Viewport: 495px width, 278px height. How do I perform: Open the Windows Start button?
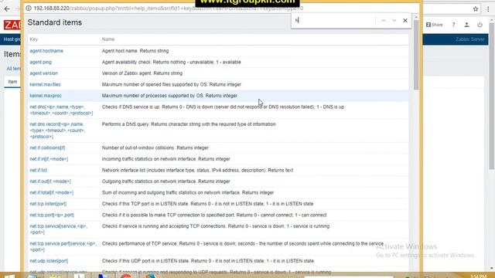[9, 276]
